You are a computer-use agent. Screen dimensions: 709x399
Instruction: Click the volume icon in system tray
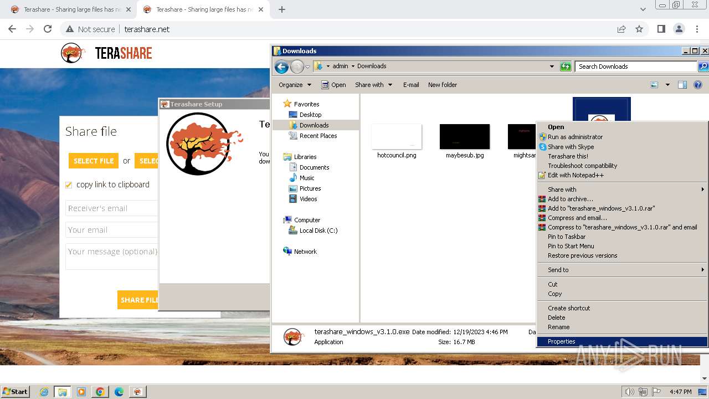(x=629, y=392)
